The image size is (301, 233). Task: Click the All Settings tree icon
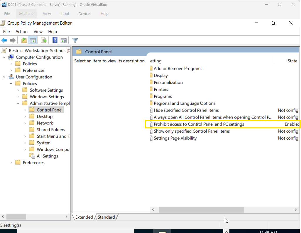[32, 156]
